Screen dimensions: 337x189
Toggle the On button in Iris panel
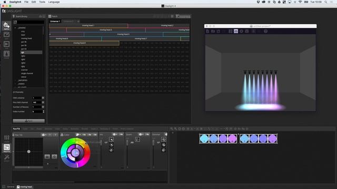tap(121, 134)
